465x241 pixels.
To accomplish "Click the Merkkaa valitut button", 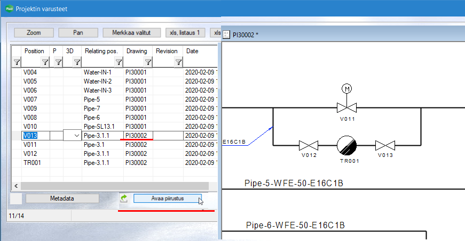I will (131, 32).
